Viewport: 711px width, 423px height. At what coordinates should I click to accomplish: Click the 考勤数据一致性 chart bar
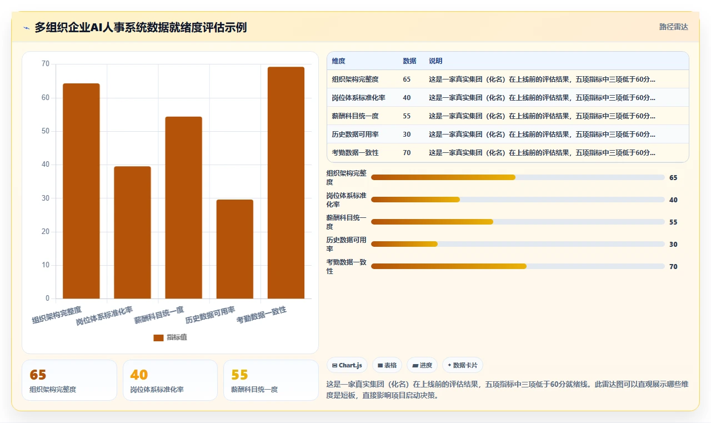coord(286,183)
